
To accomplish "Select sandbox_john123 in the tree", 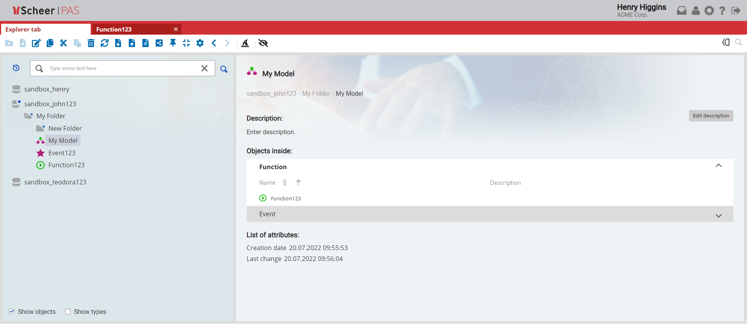I will [x=50, y=104].
